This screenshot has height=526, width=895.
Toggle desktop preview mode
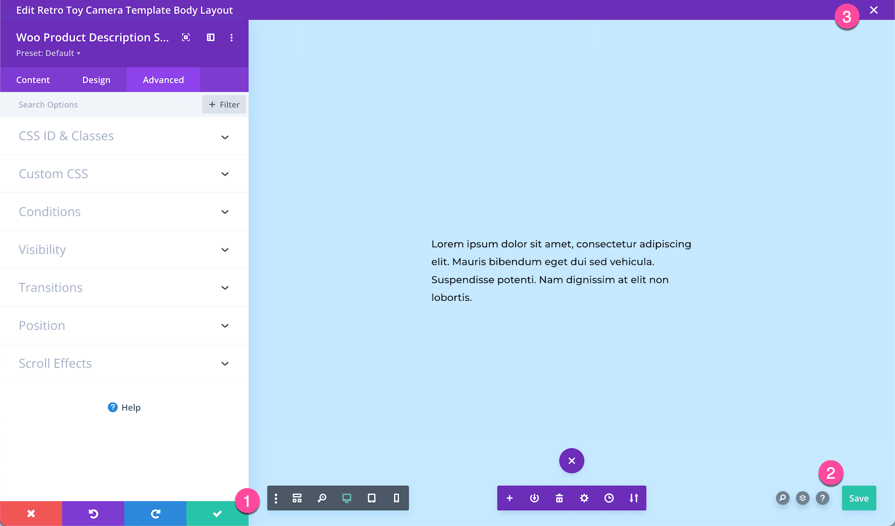pyautogui.click(x=347, y=498)
